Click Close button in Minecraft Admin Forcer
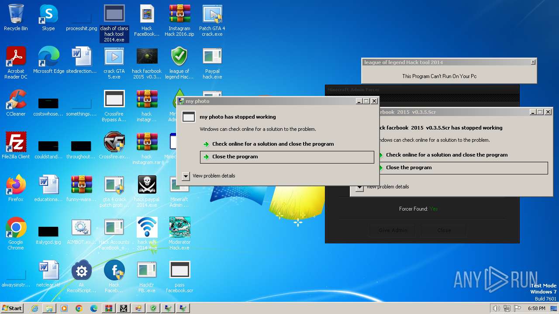The image size is (559, 314). tap(444, 230)
